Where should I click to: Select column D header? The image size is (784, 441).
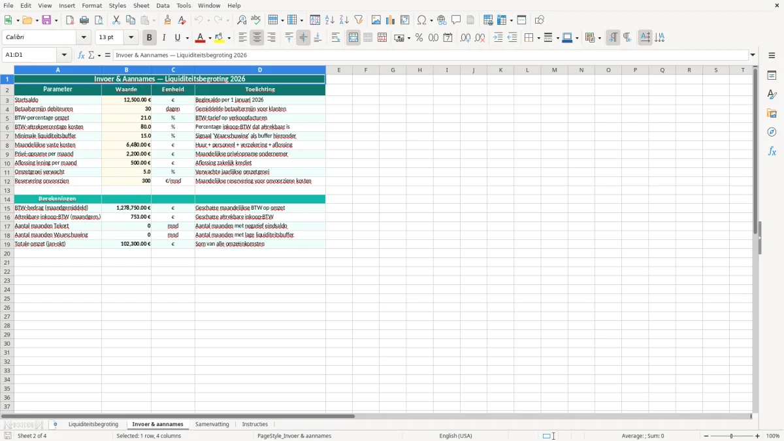tap(260, 70)
